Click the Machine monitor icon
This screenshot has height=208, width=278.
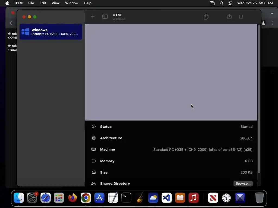pos(93,149)
